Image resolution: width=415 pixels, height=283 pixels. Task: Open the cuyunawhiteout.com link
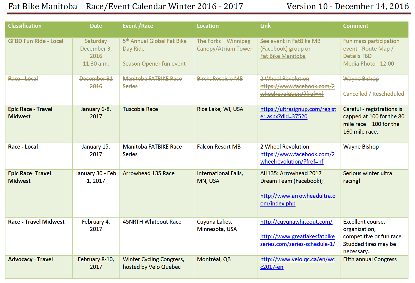296,222
